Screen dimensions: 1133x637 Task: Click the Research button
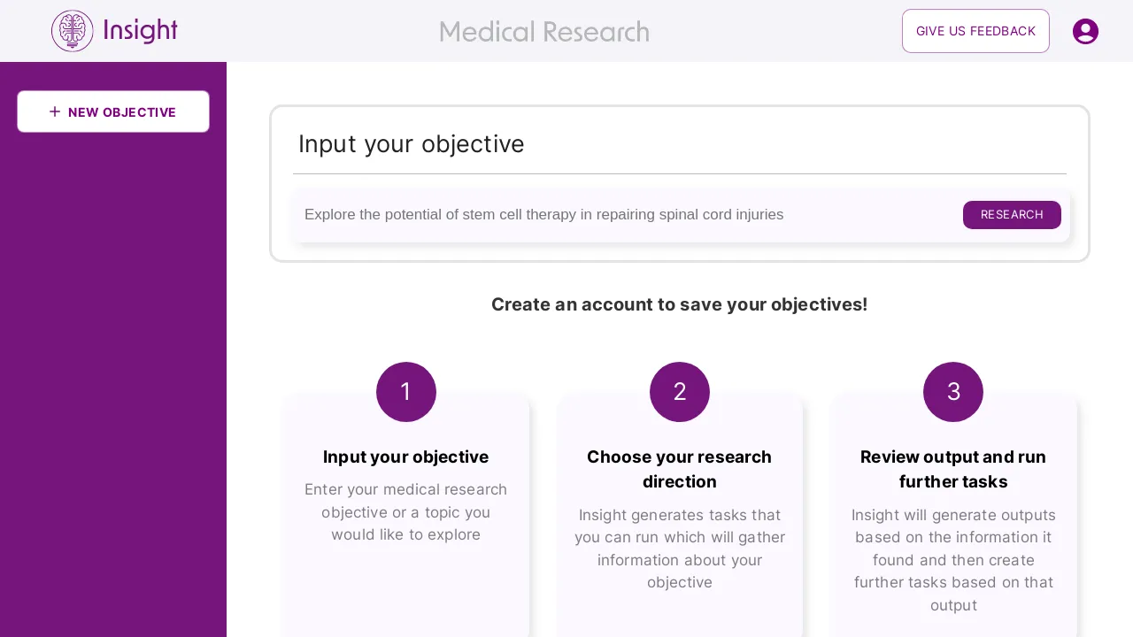(1012, 215)
